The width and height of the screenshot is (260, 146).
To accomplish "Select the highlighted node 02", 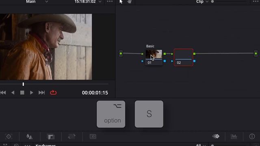I will click(x=183, y=58).
